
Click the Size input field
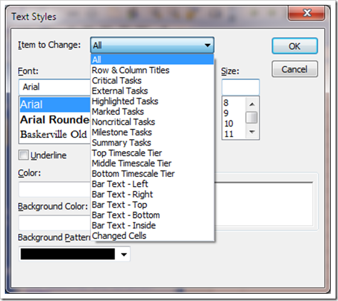(240, 87)
